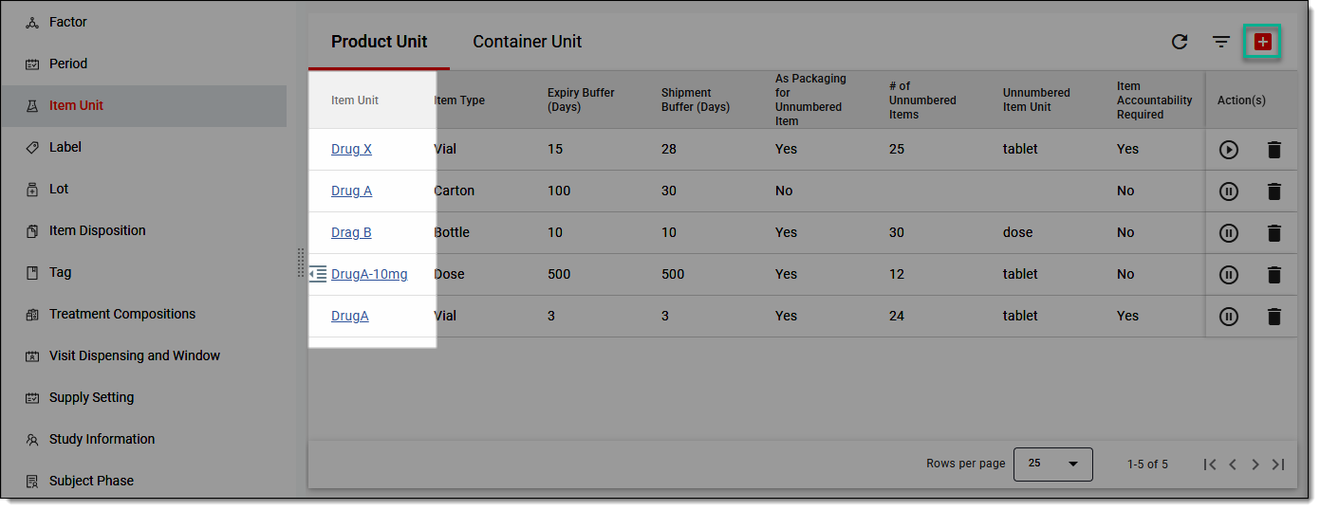Screen dimensions: 1320x510
Task: Switch to the Container Unit tab
Action: click(x=528, y=42)
